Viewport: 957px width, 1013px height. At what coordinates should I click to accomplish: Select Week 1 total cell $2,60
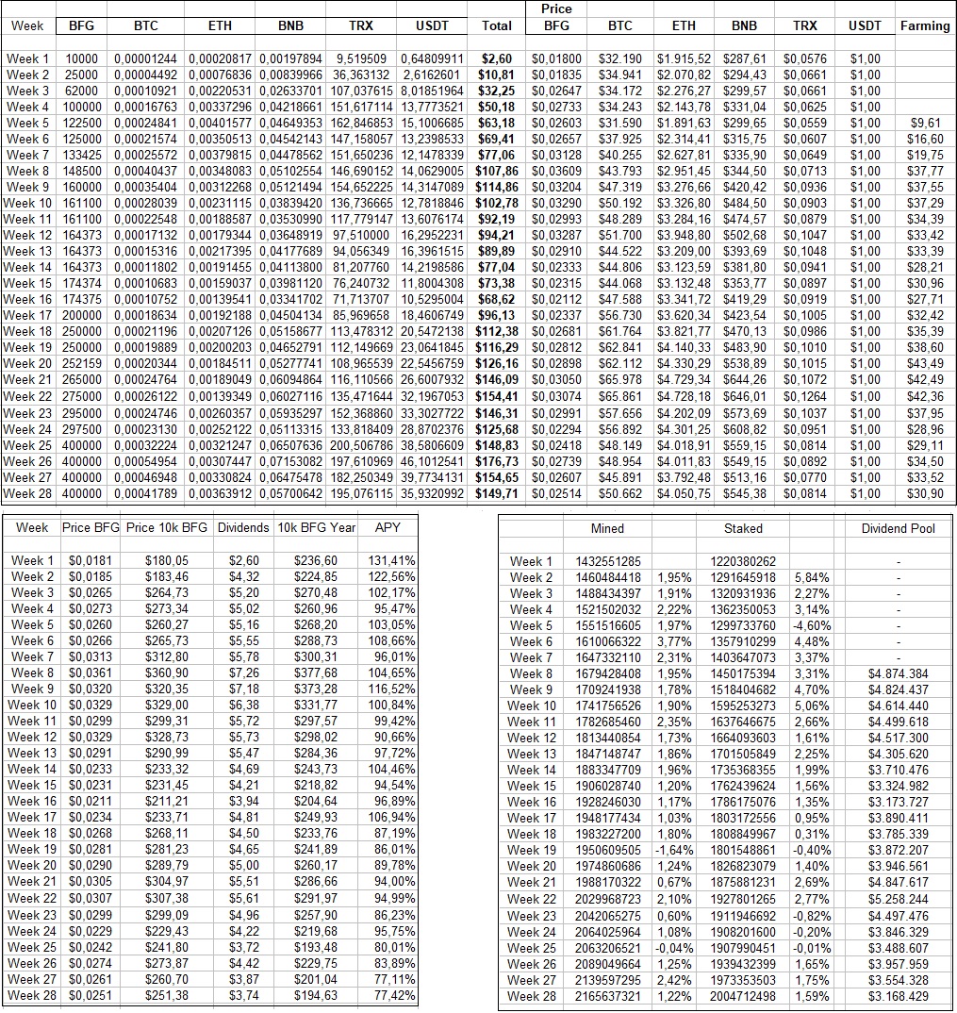tap(496, 58)
